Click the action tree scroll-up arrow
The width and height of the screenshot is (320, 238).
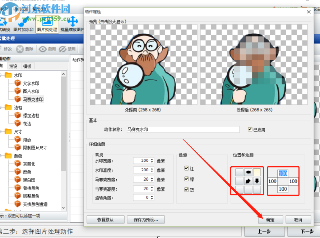[x=64, y=74]
